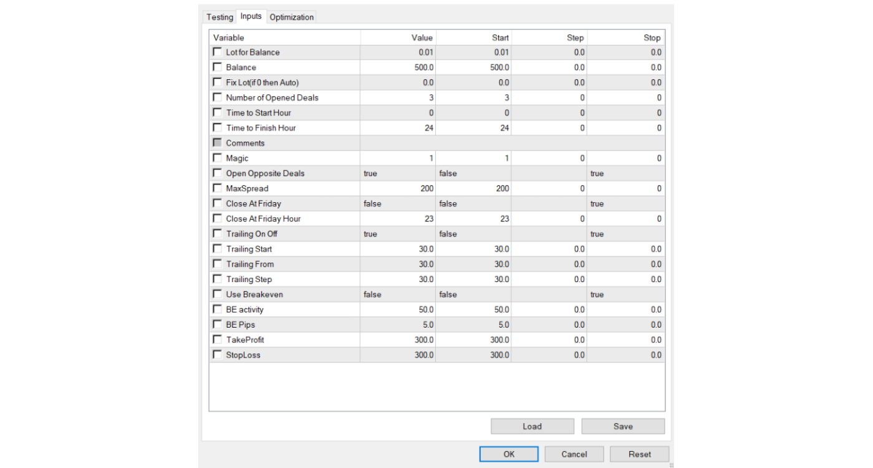
Task: Click the Save button
Action: [622, 427]
